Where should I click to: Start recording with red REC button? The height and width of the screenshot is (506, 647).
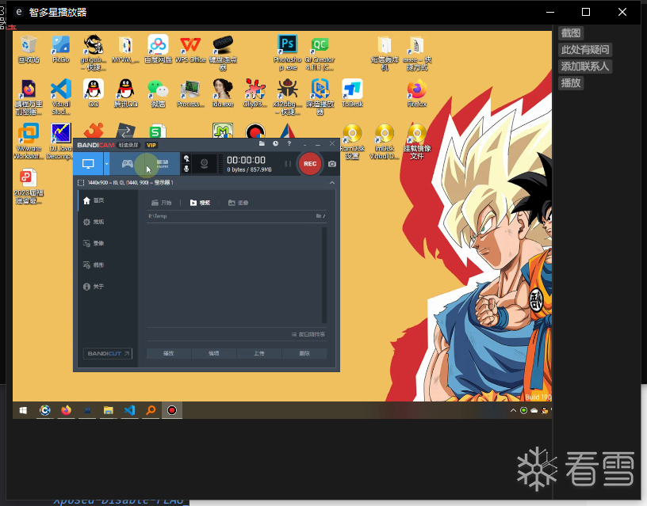tap(310, 164)
